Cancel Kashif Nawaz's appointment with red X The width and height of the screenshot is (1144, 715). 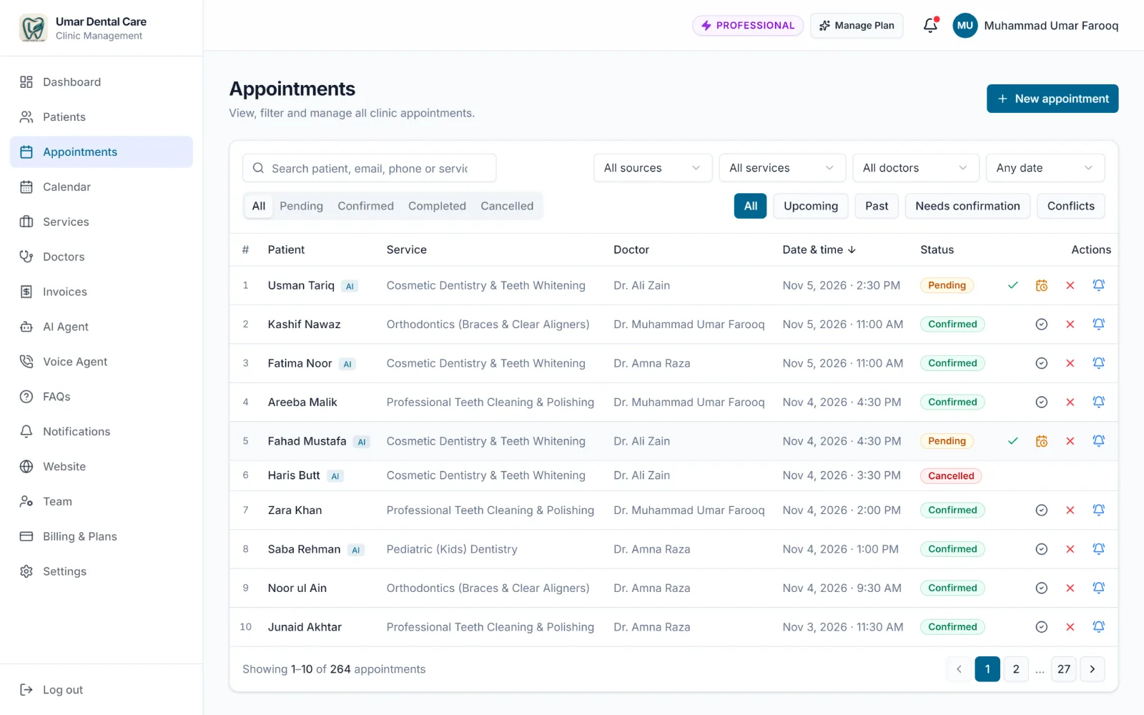coord(1070,325)
